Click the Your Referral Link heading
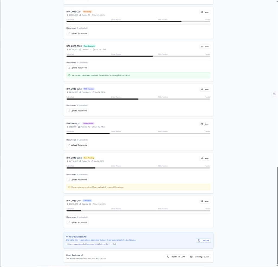Viewport: 278px width, 267px height. 78,237
